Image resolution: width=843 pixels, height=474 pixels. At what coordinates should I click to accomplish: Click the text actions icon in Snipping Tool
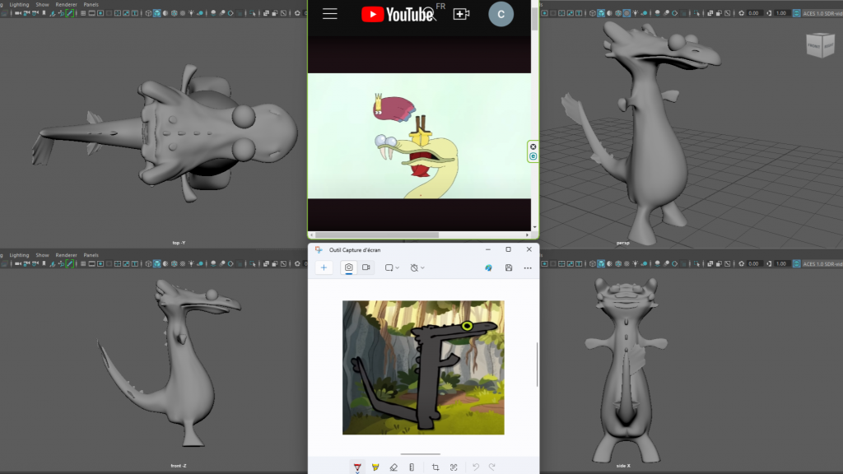click(x=454, y=467)
